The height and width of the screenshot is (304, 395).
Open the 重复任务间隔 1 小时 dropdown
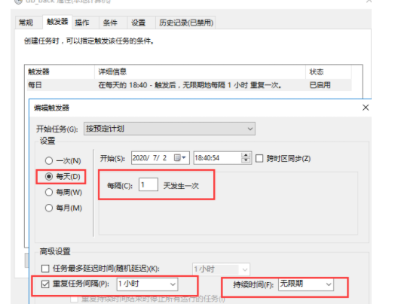click(x=147, y=284)
